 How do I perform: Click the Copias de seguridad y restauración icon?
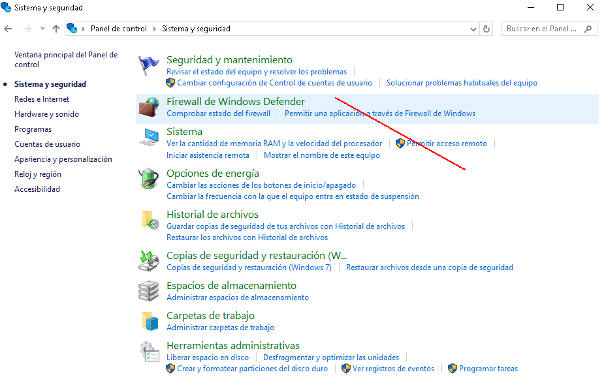point(149,261)
